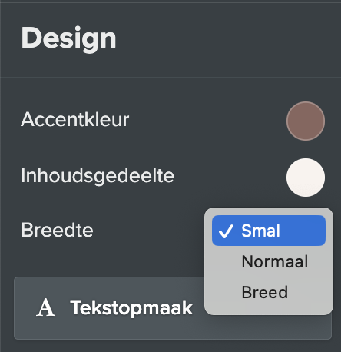This screenshot has width=341, height=352.
Task: Click the Breedte label text
Action: click(57, 230)
